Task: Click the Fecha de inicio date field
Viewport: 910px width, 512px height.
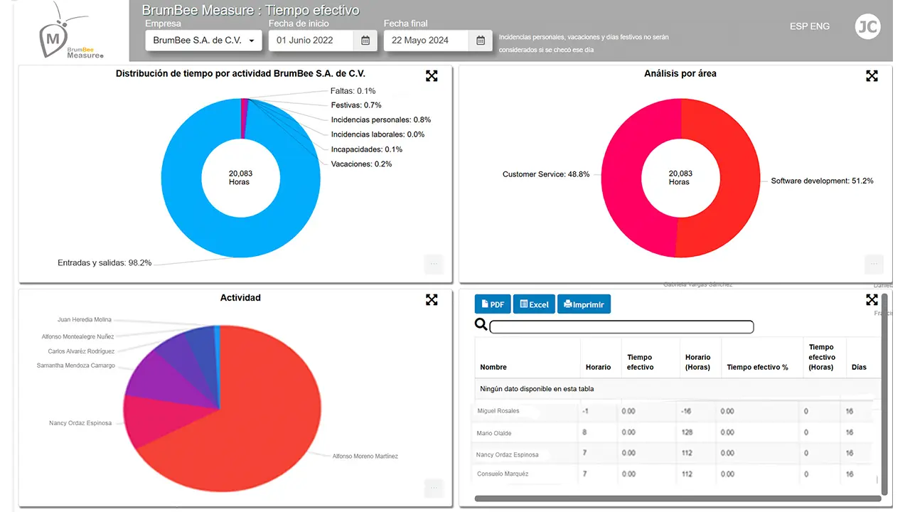Action: [311, 41]
